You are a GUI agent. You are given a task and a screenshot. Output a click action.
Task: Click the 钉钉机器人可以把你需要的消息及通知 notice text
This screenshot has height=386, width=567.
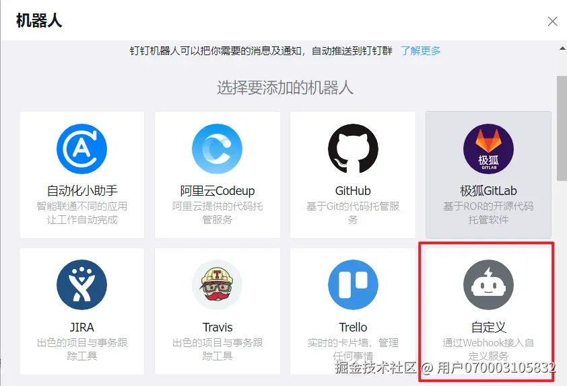[261, 50]
